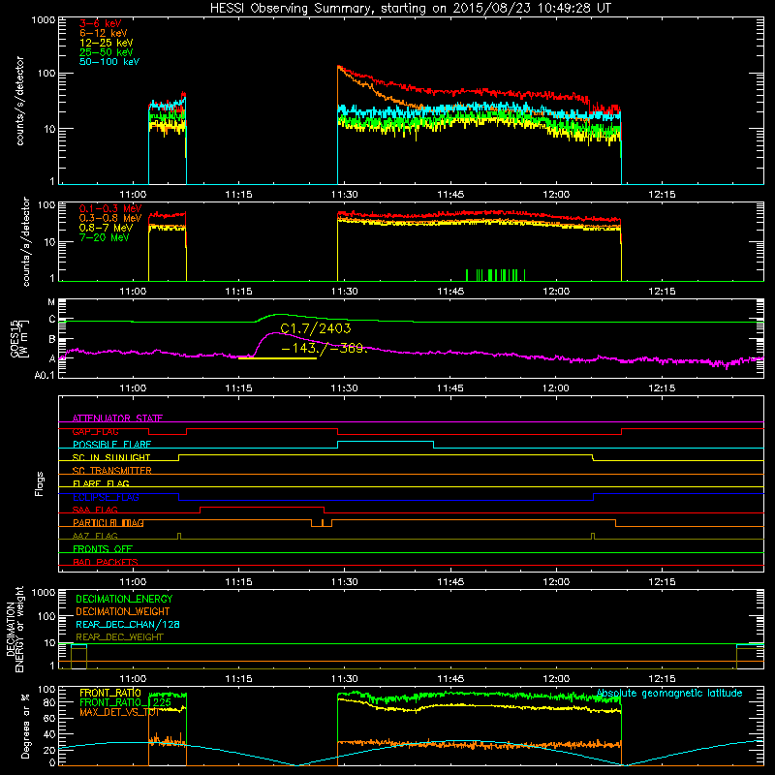Select the SC_IN_SUNLIGHT flag label
Screen dimensions: 775x775
111,457
